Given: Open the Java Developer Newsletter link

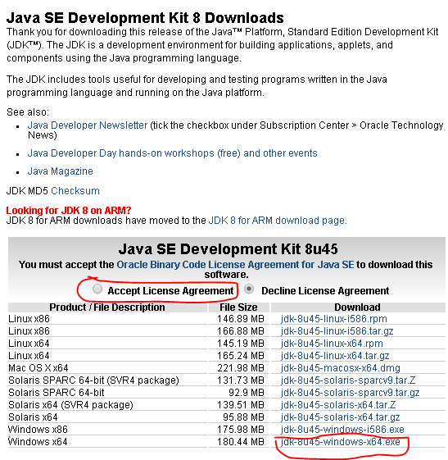Looking at the screenshot, I should click(88, 125).
